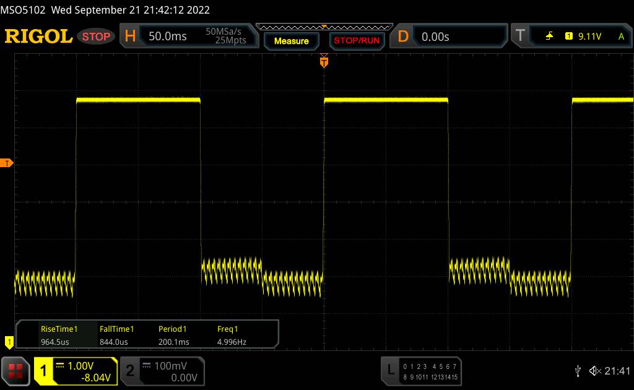Select the Period1 measurement
This screenshot has width=634, height=390.
click(173, 329)
